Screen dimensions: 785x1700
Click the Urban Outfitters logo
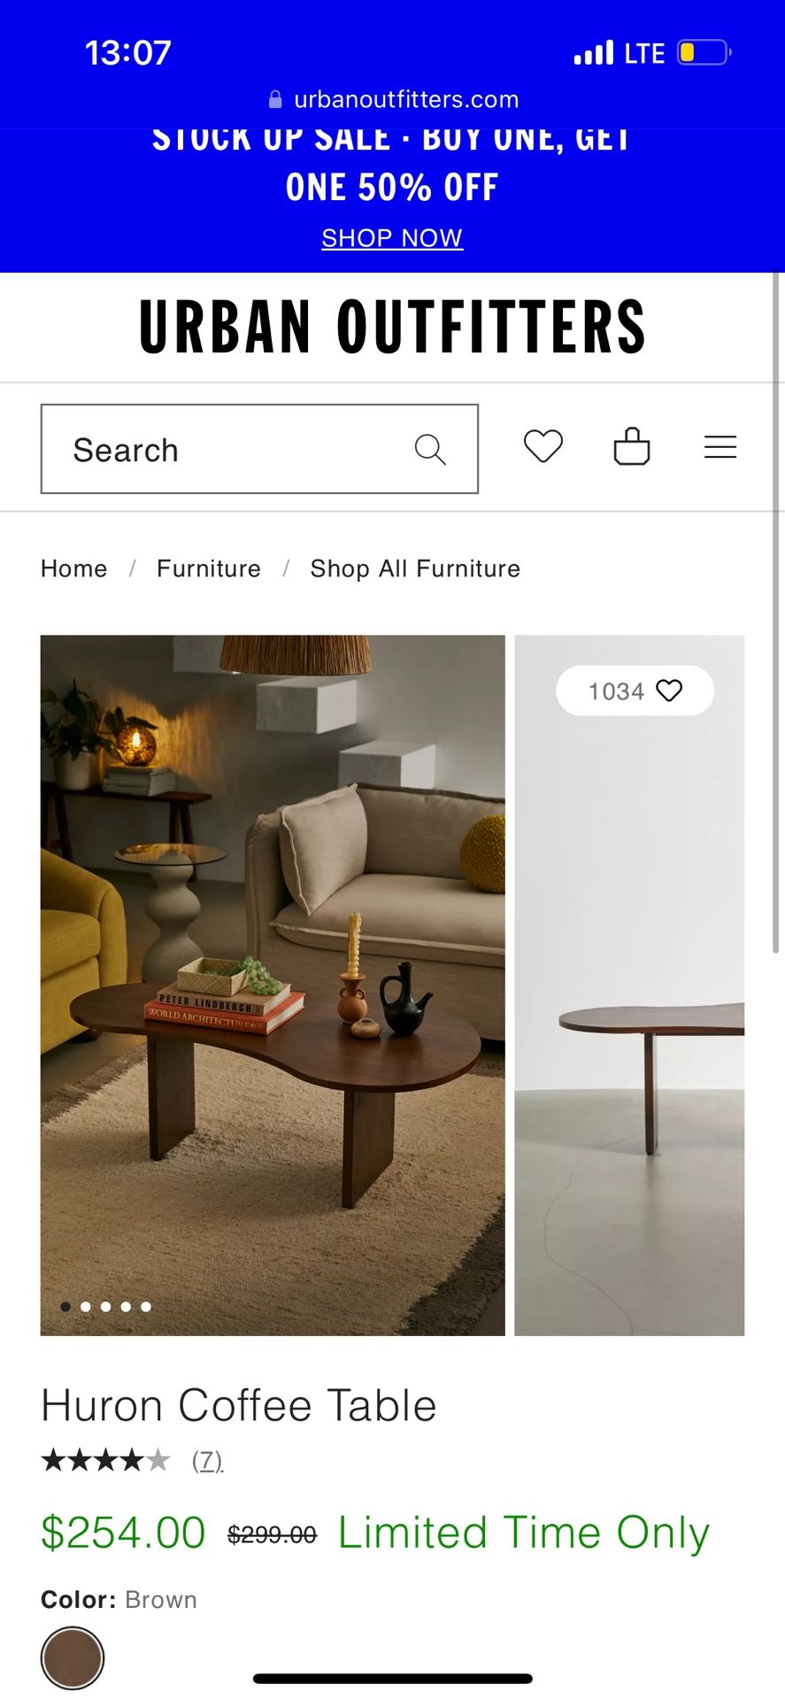[x=392, y=327]
